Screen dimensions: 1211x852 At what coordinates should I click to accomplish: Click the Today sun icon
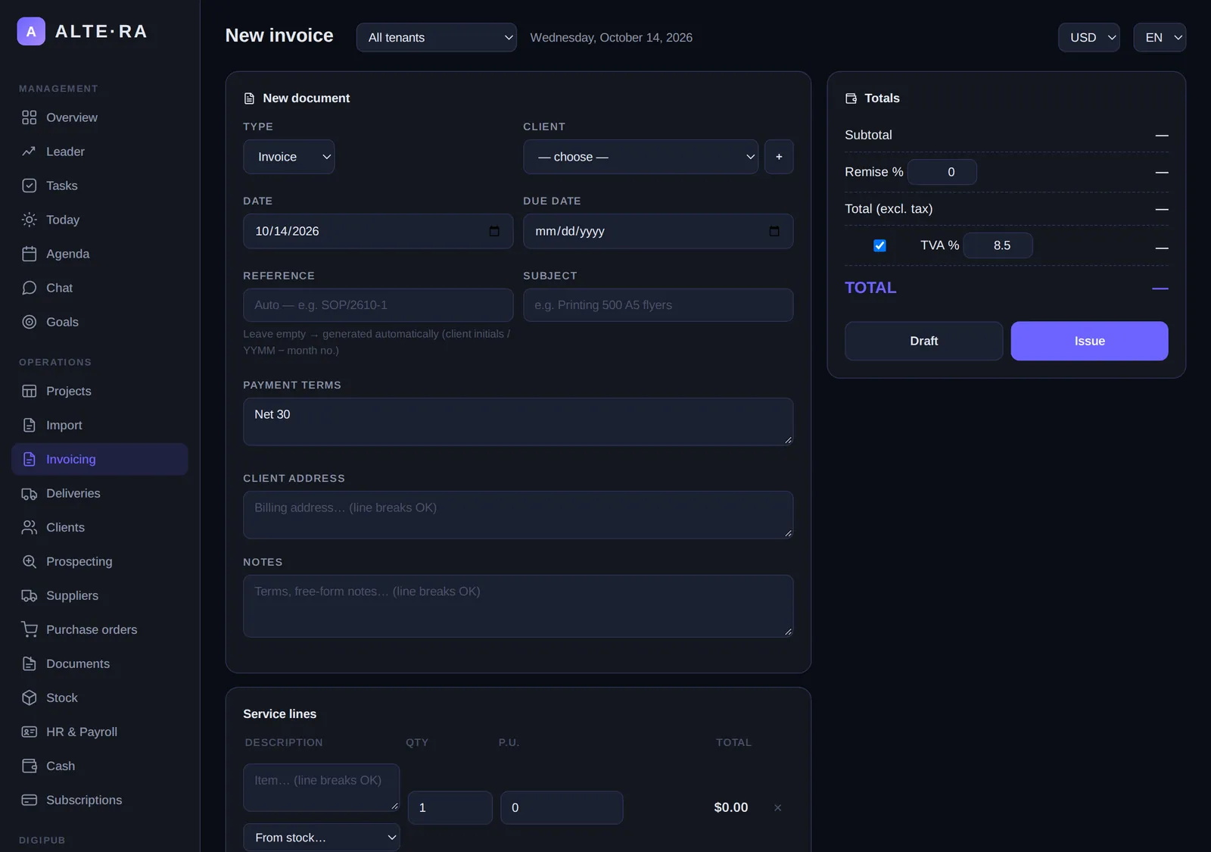point(30,220)
